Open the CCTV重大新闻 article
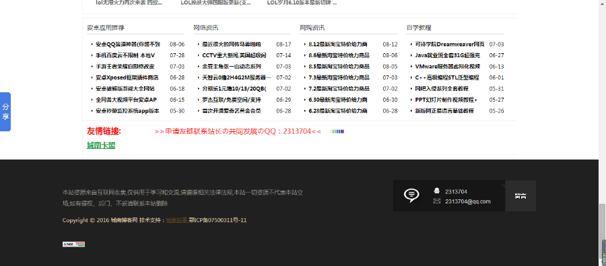606x266 pixels. coord(234,55)
